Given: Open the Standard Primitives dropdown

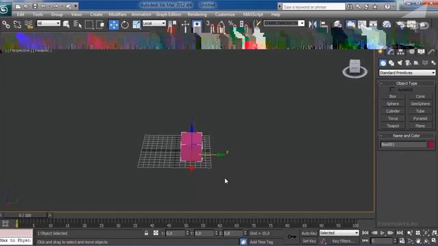Looking at the screenshot, I should (x=407, y=73).
